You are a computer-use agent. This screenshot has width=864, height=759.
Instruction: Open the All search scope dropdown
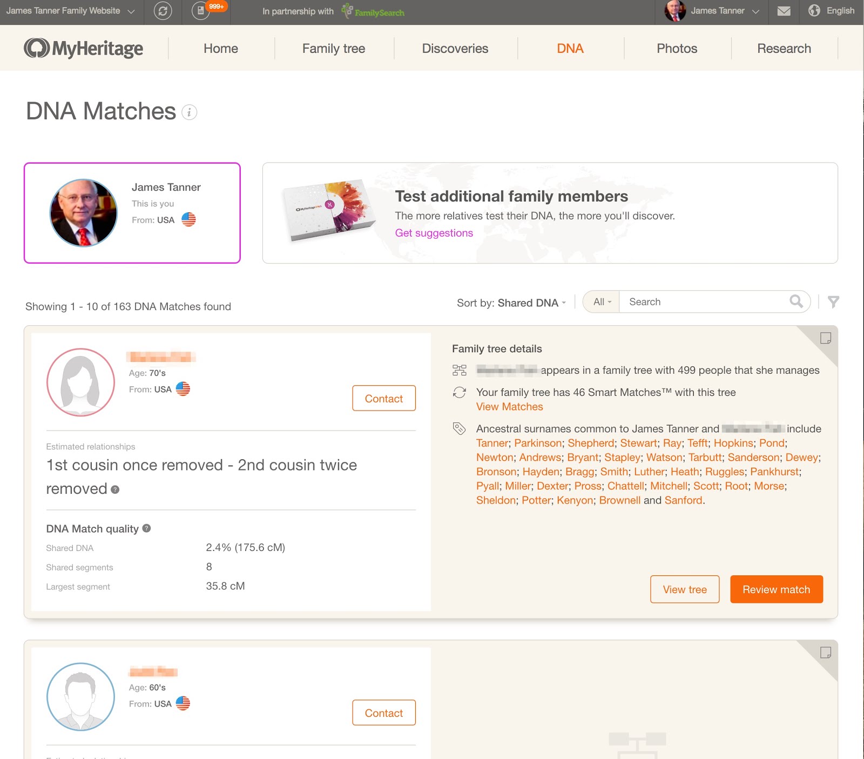602,302
